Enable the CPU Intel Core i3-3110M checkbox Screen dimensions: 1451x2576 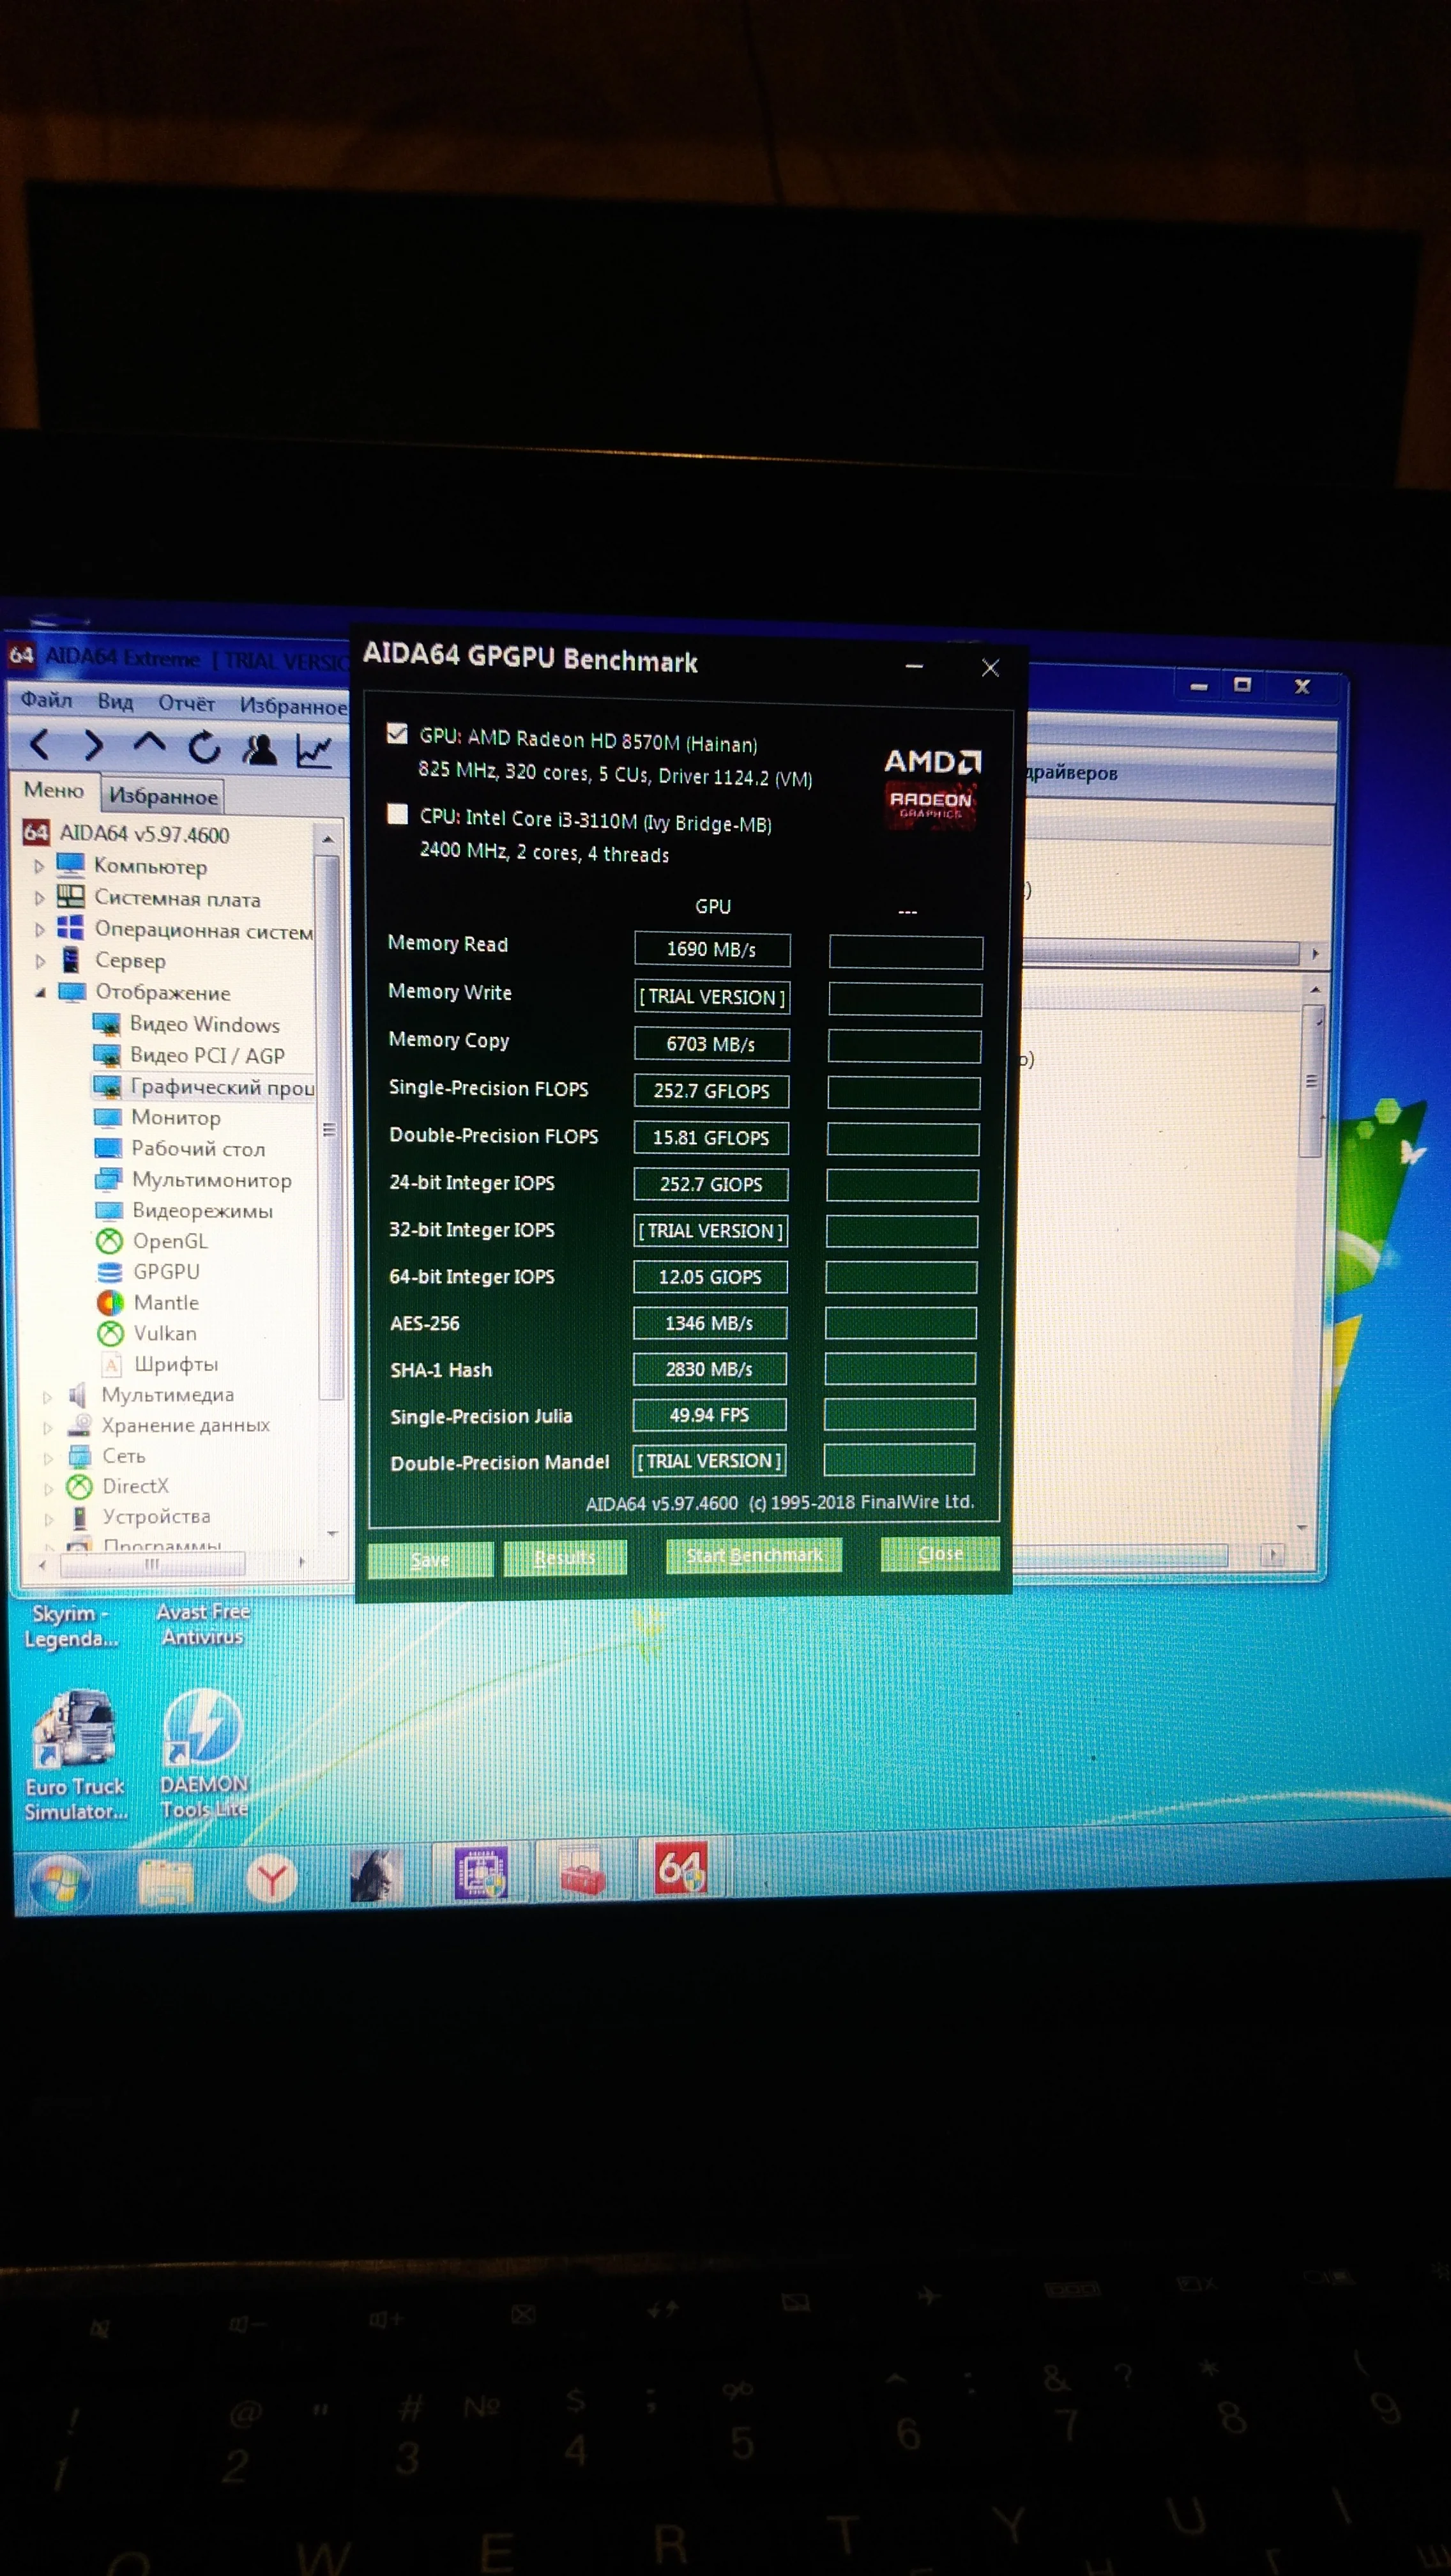coord(398,814)
